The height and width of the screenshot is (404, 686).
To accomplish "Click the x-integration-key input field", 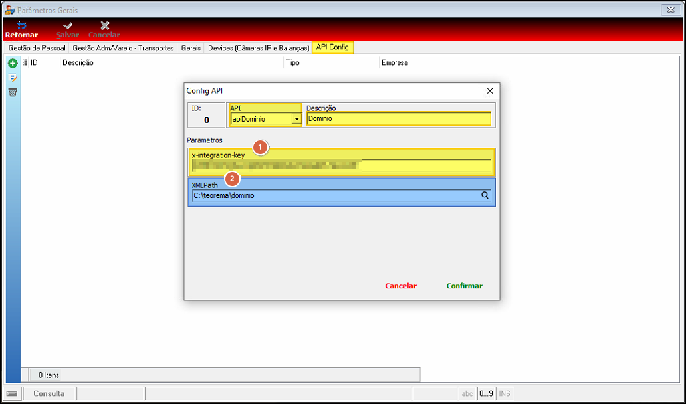I will click(x=342, y=165).
